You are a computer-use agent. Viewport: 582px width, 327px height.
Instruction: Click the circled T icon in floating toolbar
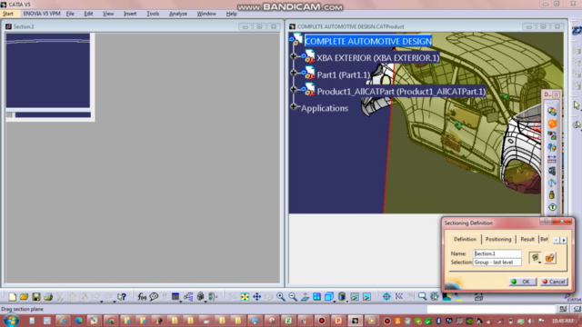552,207
